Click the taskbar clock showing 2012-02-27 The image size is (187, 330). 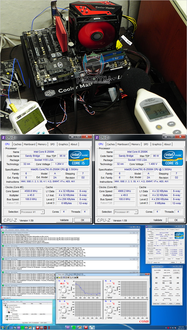tap(181, 328)
